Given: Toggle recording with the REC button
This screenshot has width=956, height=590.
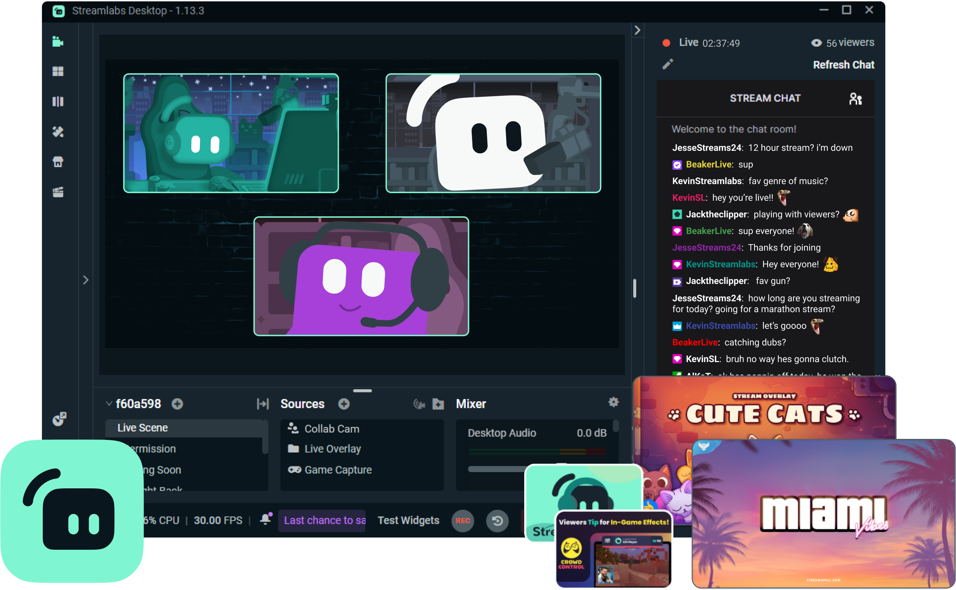Looking at the screenshot, I should (x=463, y=521).
